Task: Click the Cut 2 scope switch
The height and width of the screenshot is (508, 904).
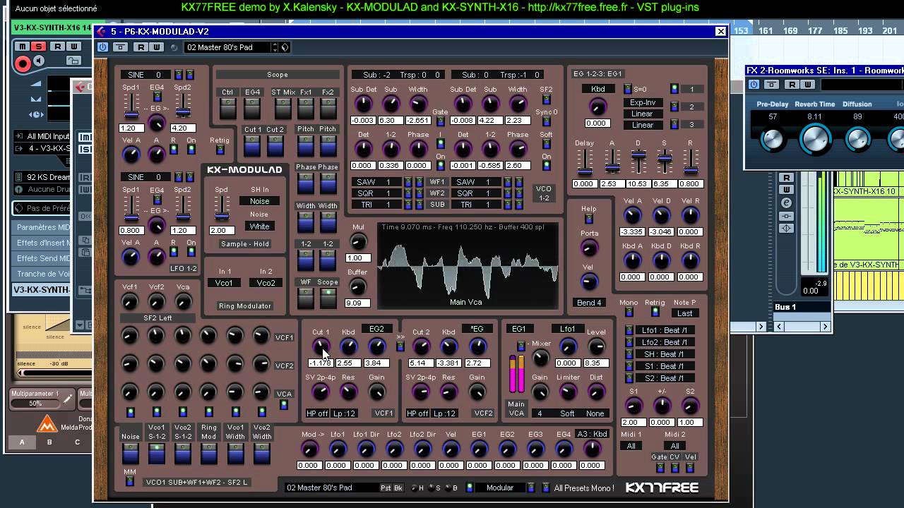Action: (x=275, y=145)
